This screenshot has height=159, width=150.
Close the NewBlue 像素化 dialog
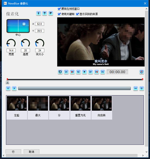click(x=145, y=3)
